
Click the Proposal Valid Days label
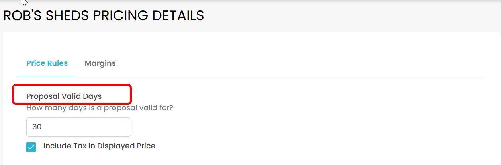[x=64, y=96]
